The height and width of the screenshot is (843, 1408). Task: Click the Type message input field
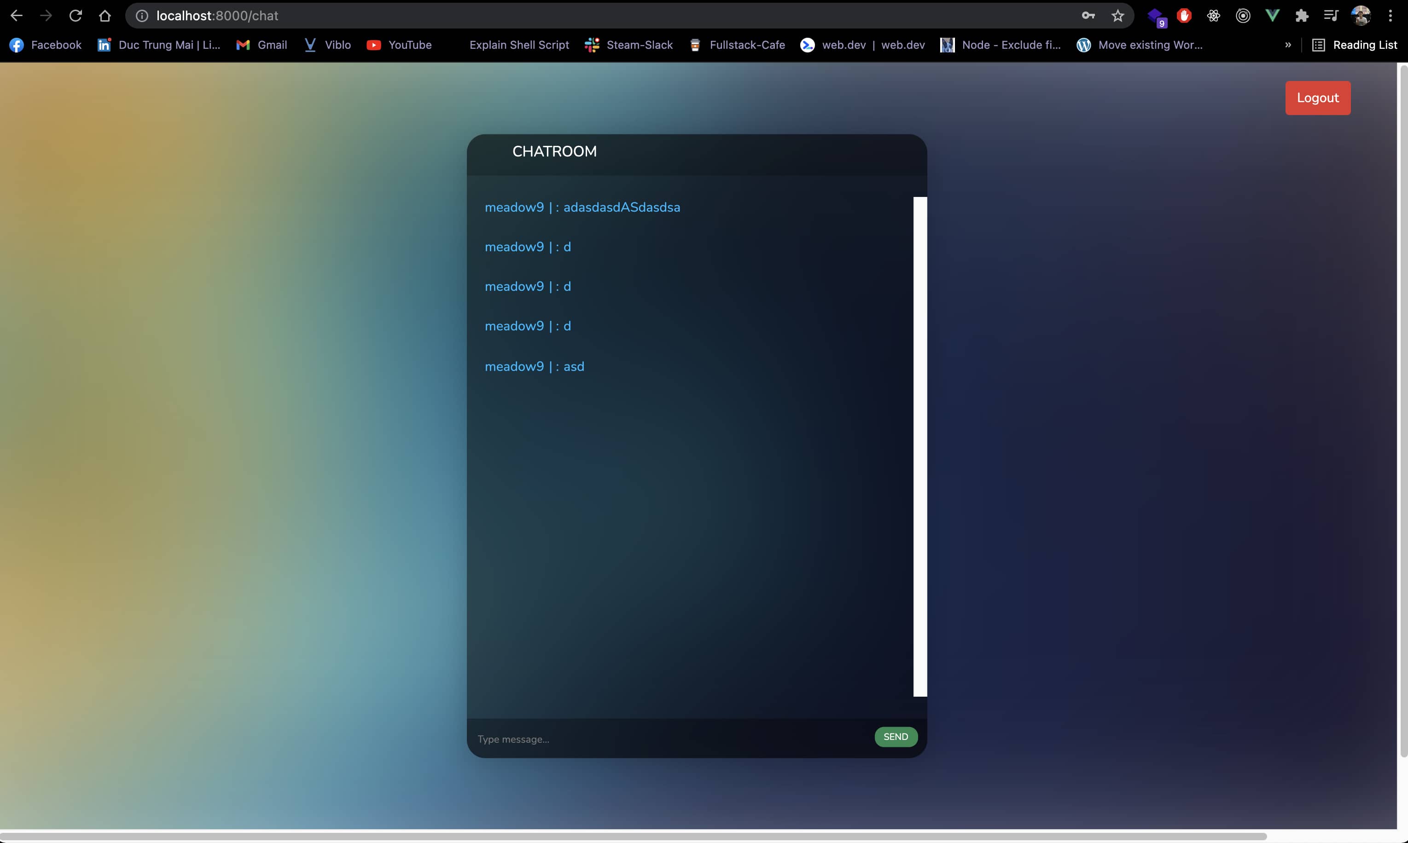(654, 739)
